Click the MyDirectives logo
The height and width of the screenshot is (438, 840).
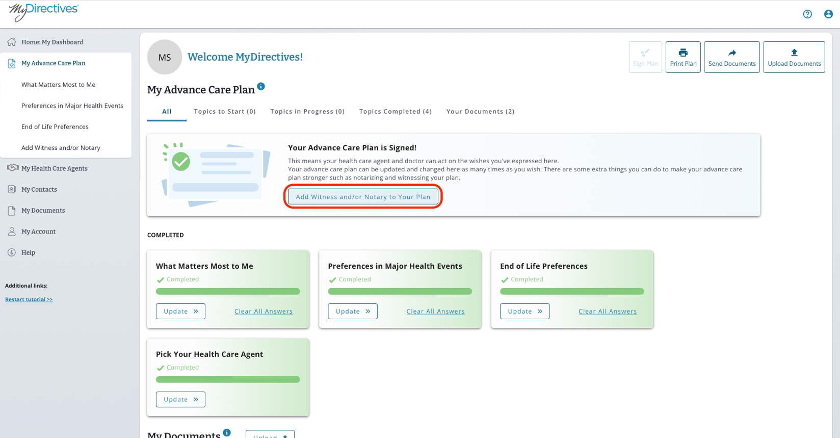[44, 12]
